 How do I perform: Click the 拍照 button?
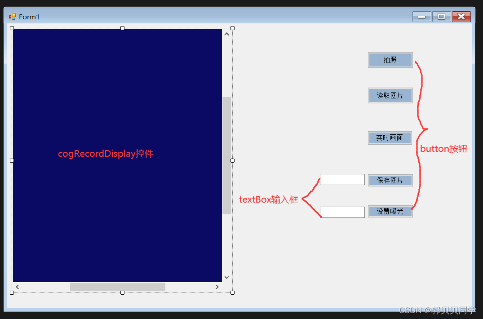390,60
